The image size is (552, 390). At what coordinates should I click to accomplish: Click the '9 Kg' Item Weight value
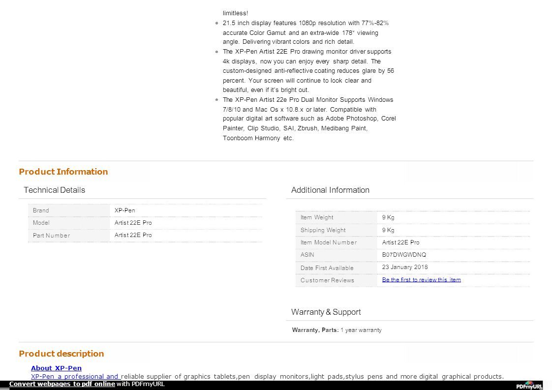pyautogui.click(x=388, y=217)
